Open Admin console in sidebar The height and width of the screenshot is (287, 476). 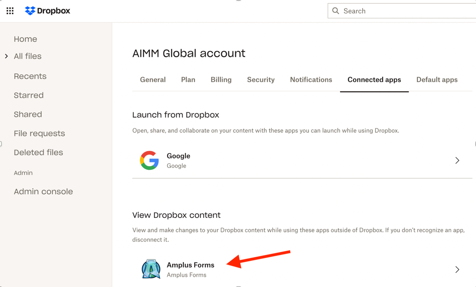coord(43,192)
